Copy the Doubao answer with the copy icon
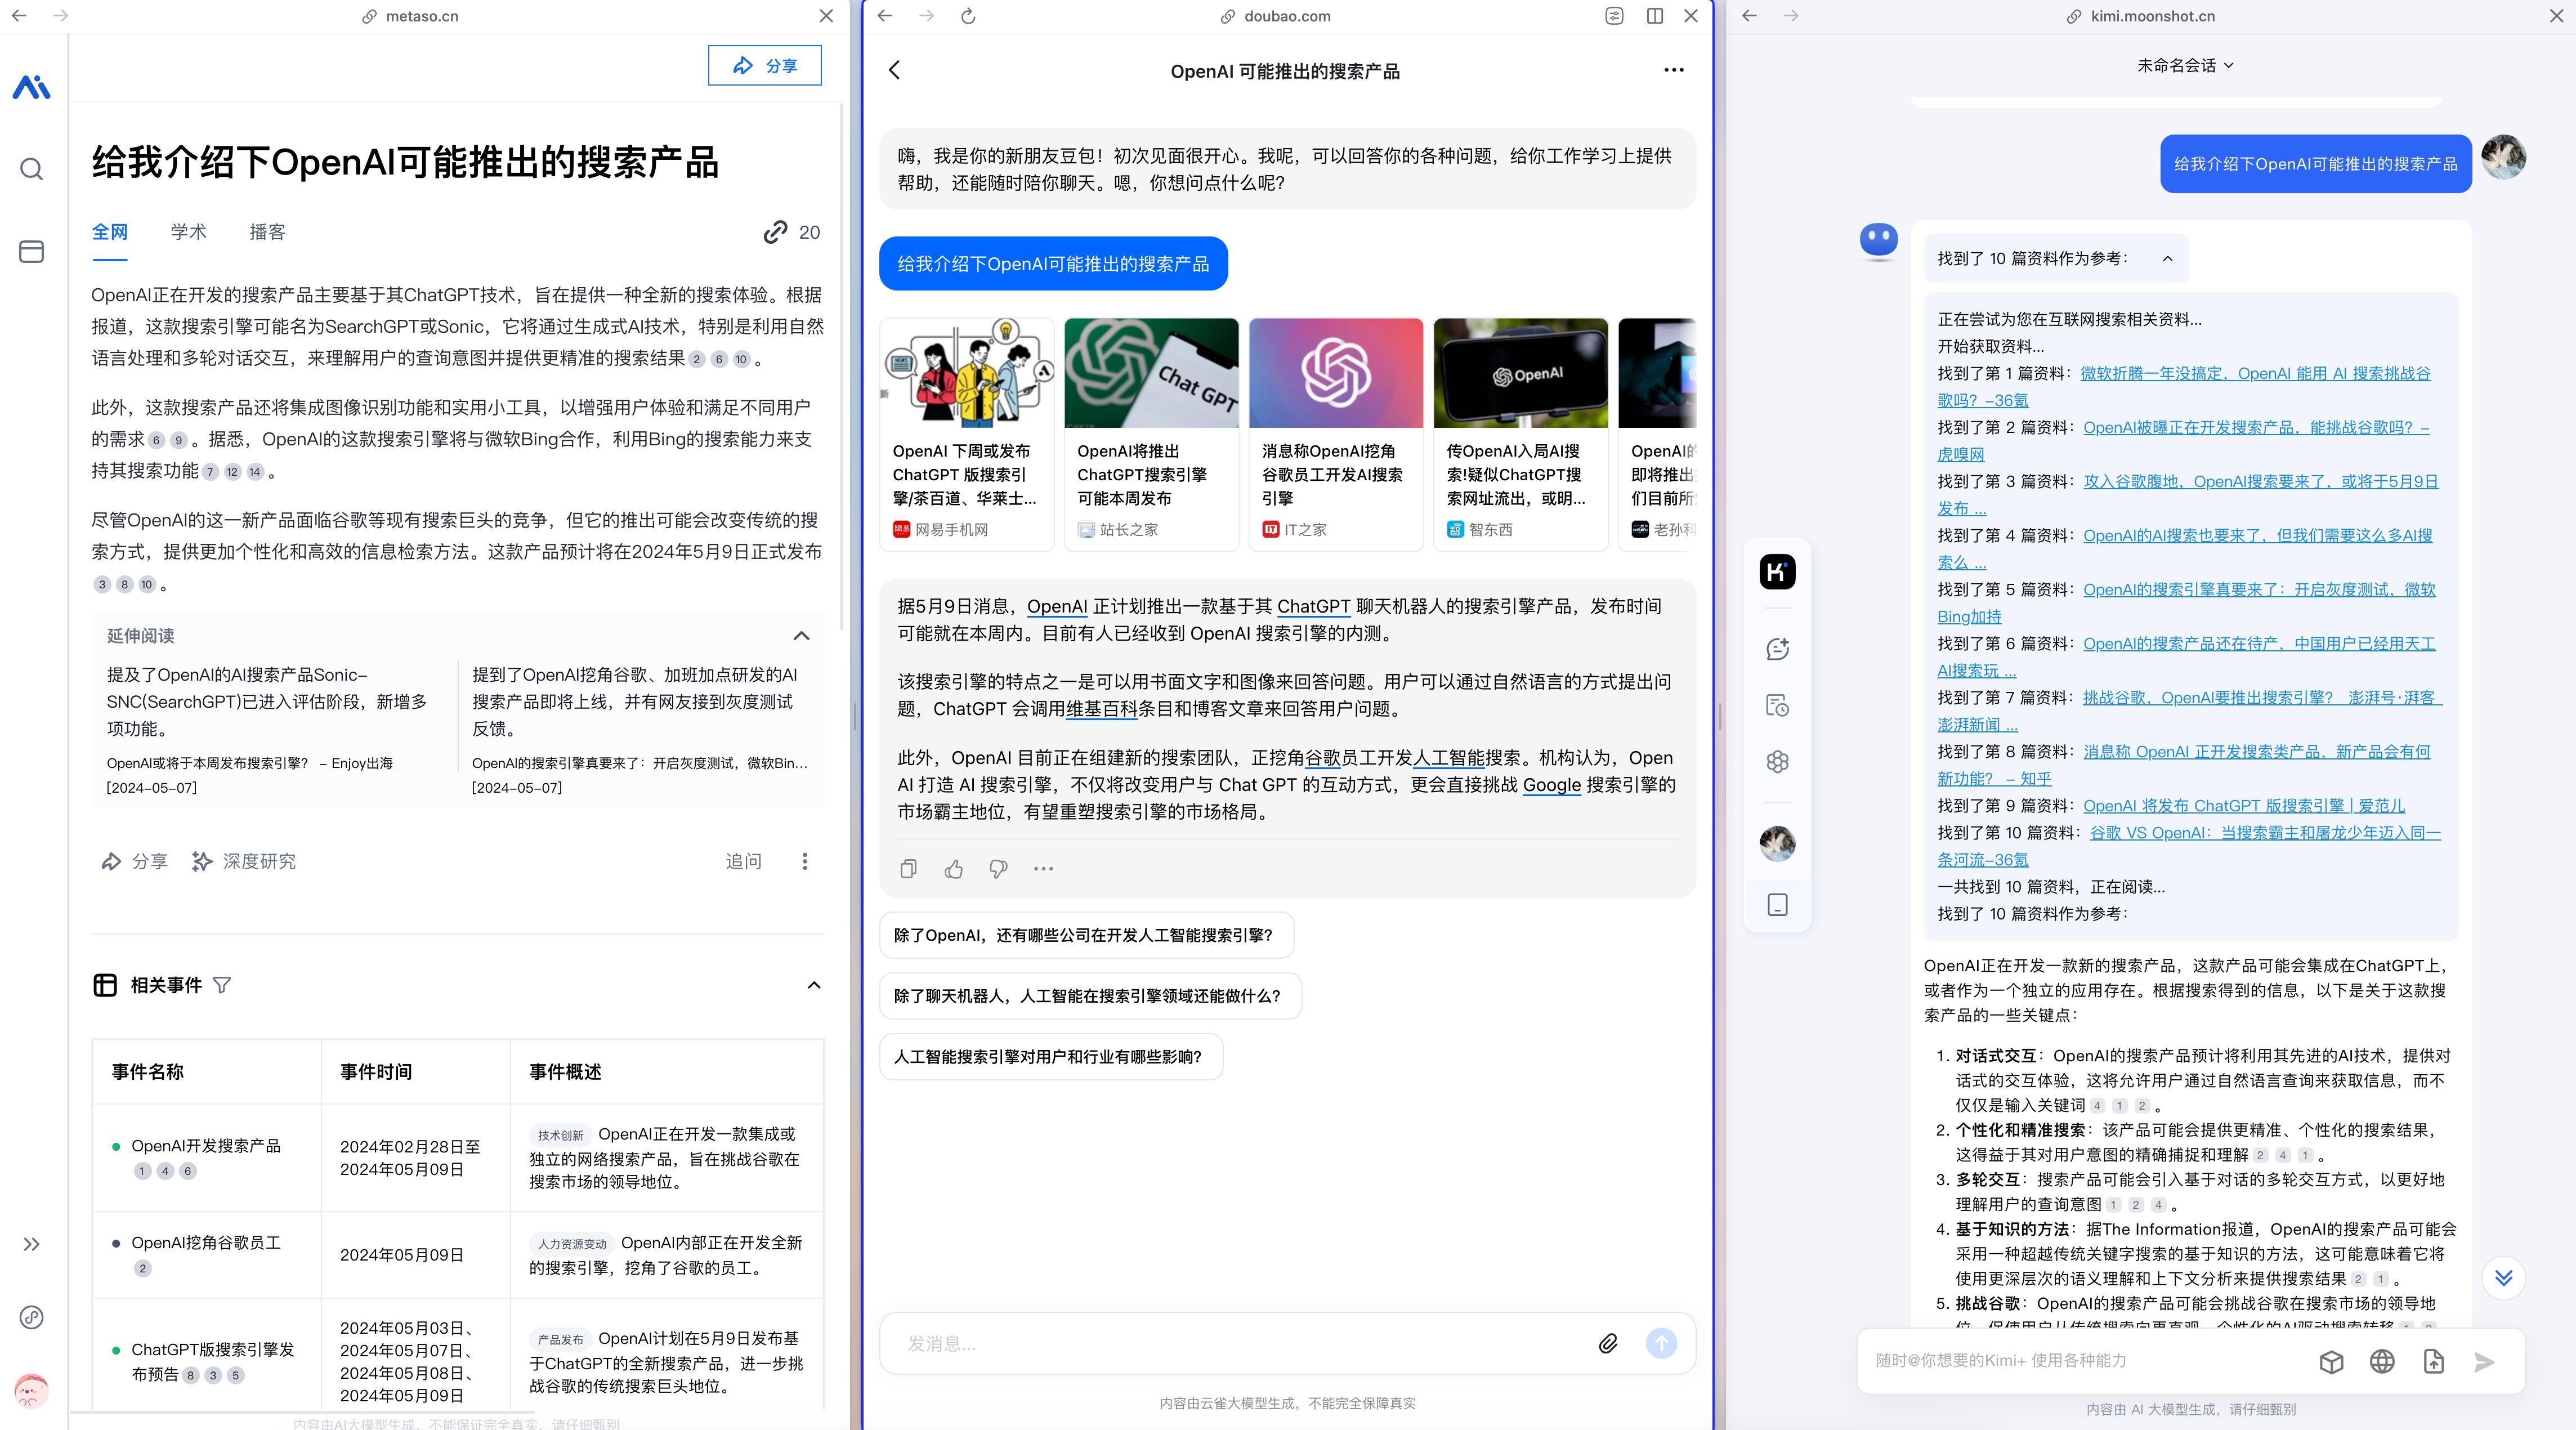2576x1430 pixels. [x=908, y=869]
